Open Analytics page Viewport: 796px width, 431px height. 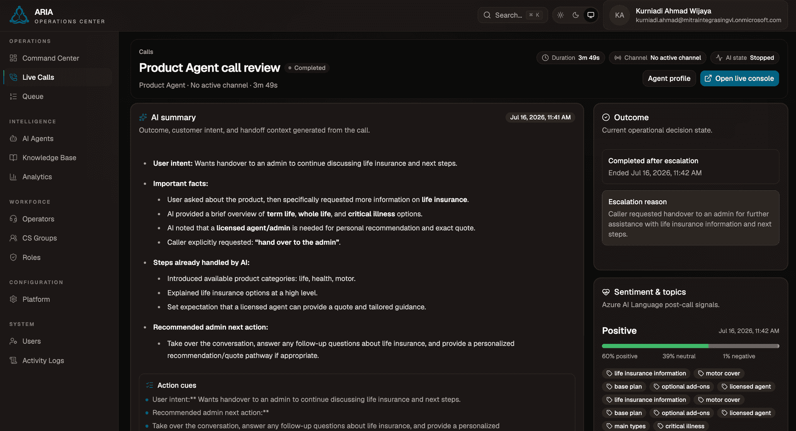coord(57,177)
